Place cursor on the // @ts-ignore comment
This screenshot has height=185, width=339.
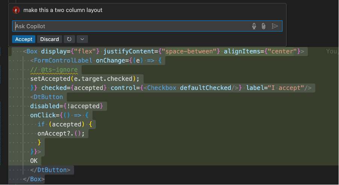(54, 70)
